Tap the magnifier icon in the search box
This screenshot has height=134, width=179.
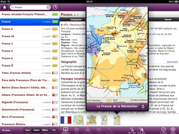coord(12,7)
